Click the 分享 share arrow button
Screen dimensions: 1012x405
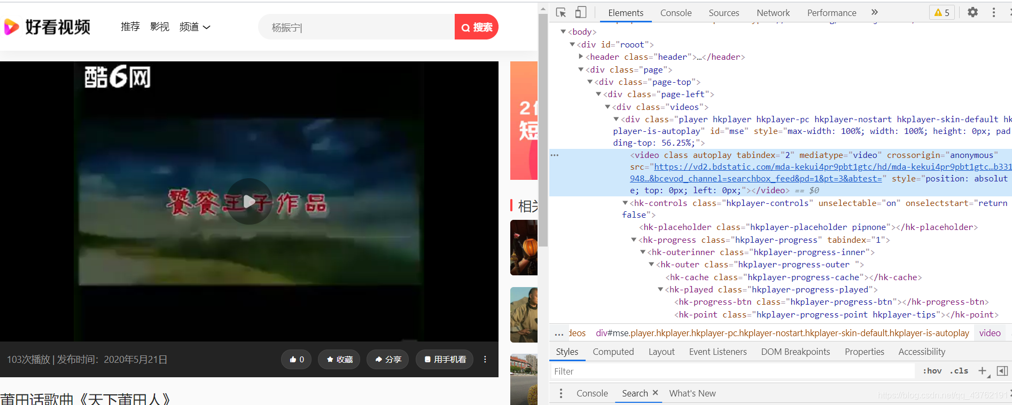388,360
